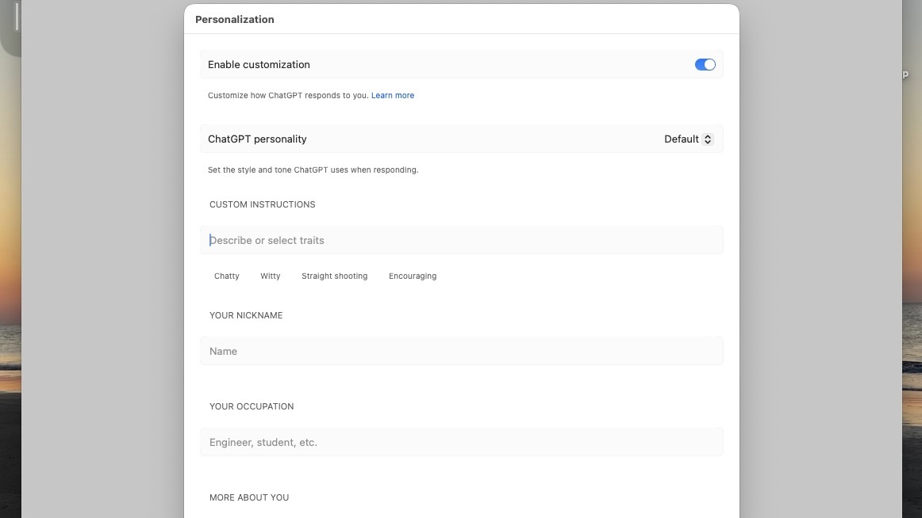Click the YOUR NICKNAME section heading
This screenshot has height=518, width=922.
(246, 315)
